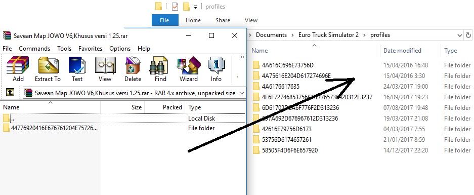Select folder 4A75616E204D617274696E
Image resolution: width=474 pixels, height=195 pixels.
click(296, 75)
